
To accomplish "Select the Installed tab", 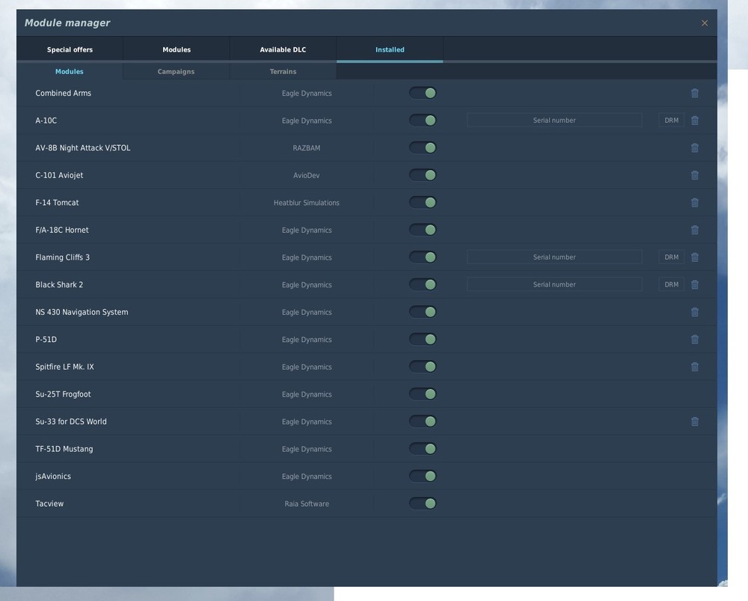I will point(390,49).
